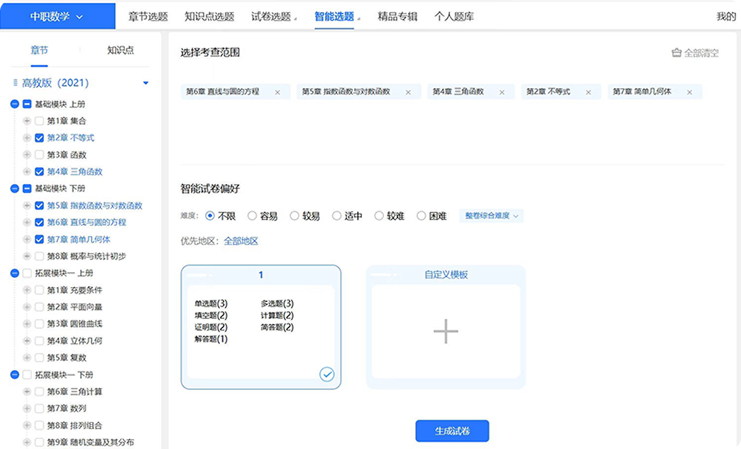Open the 整卷综合难度 dropdown
Image resolution: width=741 pixels, height=449 pixels.
[491, 216]
